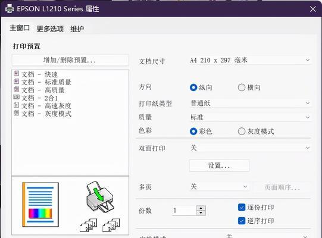The height and width of the screenshot is (238, 322).
Task: Toggle the 逐份打印 checkbox
Action: coord(242,207)
